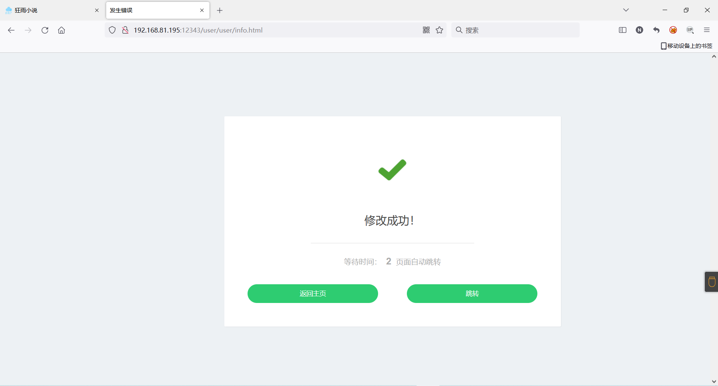Open 移动设备上的书签 bookmarks folder
718x386 pixels.
(687, 46)
